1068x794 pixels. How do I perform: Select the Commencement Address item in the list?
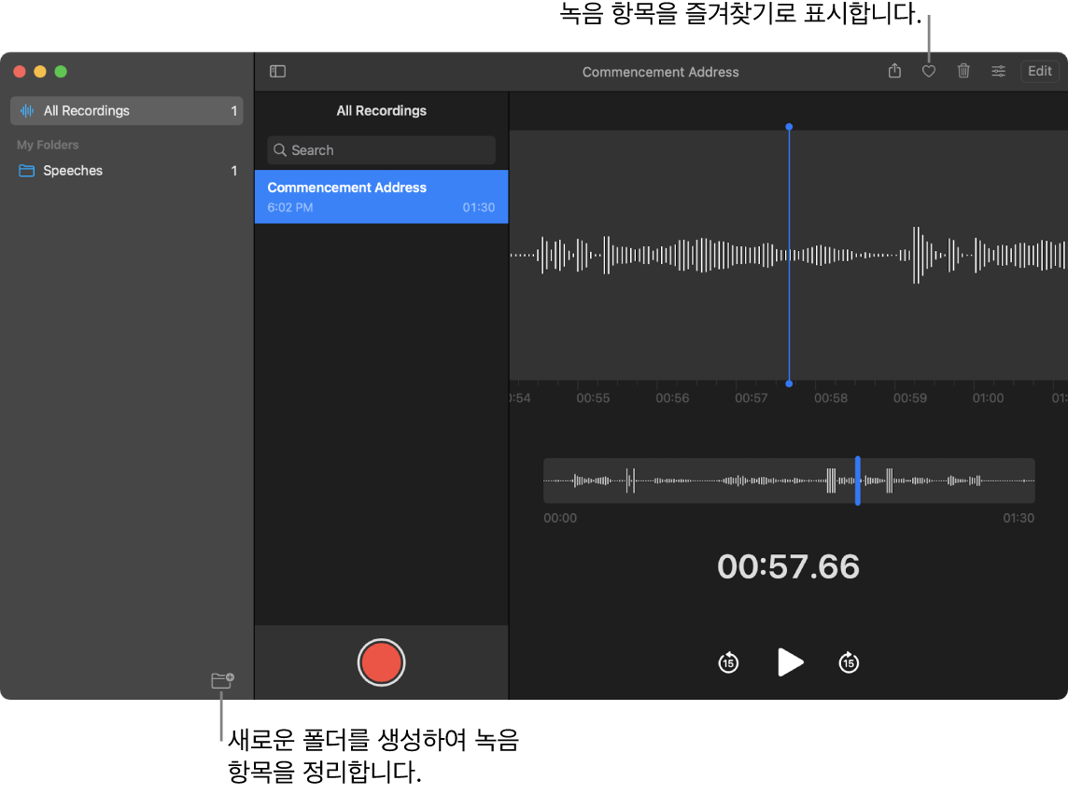(x=381, y=196)
